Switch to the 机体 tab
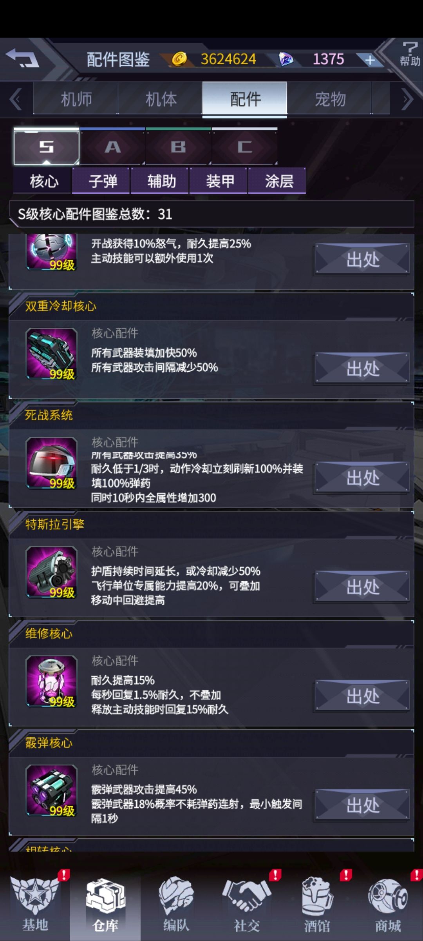Image resolution: width=423 pixels, height=941 pixels. point(161,99)
